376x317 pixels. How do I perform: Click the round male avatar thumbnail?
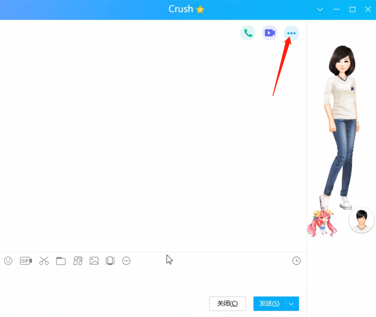(362, 220)
